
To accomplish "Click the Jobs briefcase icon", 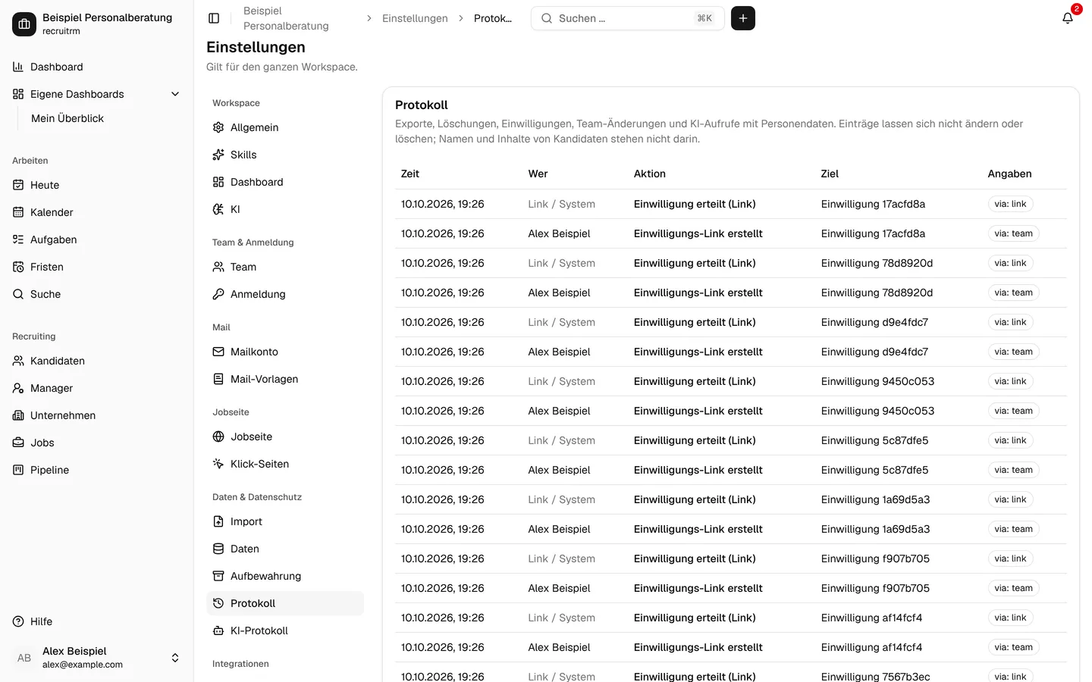I will point(18,443).
